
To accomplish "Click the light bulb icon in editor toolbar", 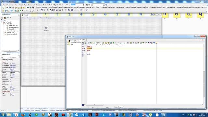I will point(157,43).
